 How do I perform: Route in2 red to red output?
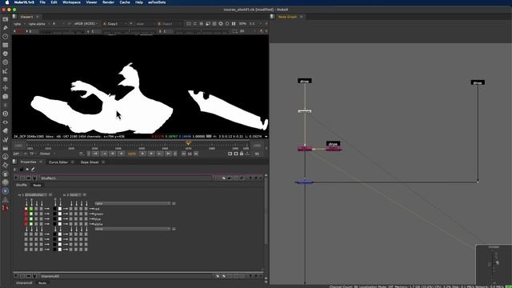[71, 209]
